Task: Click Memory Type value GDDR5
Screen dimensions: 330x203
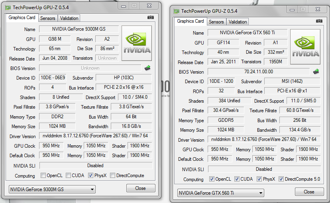Action: [226, 120]
